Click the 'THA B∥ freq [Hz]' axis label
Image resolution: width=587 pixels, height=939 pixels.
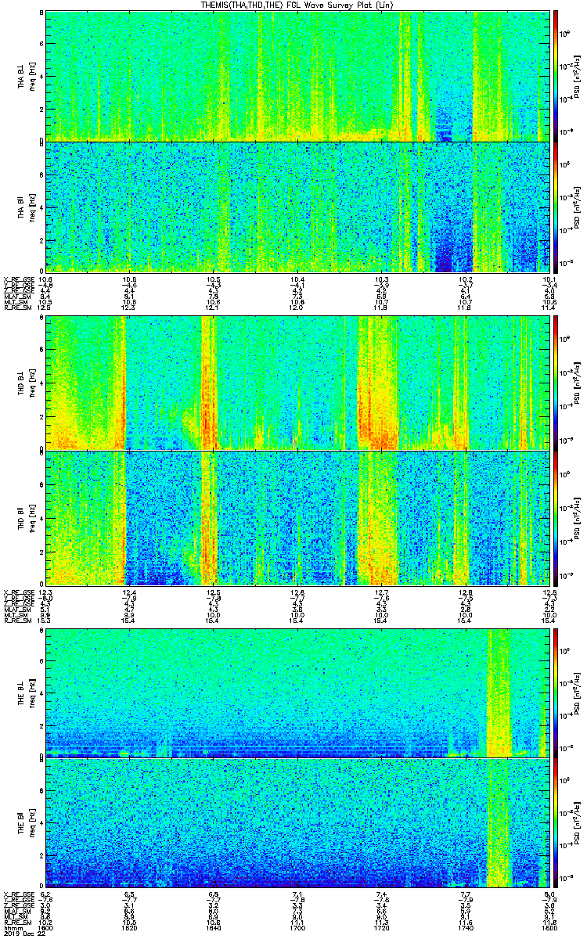[x=26, y=207]
